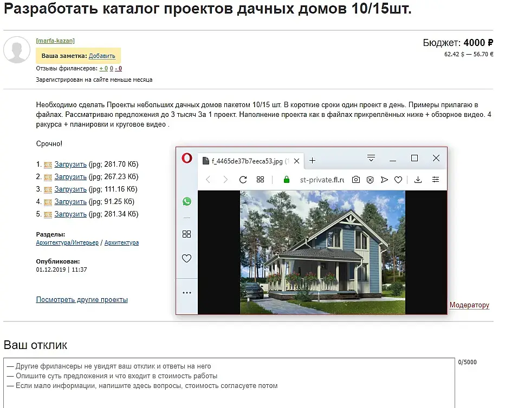
Task: Click the publication date 01.12.2019
Action: point(51,270)
